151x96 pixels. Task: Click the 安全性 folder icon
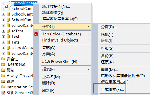coord(3,59)
